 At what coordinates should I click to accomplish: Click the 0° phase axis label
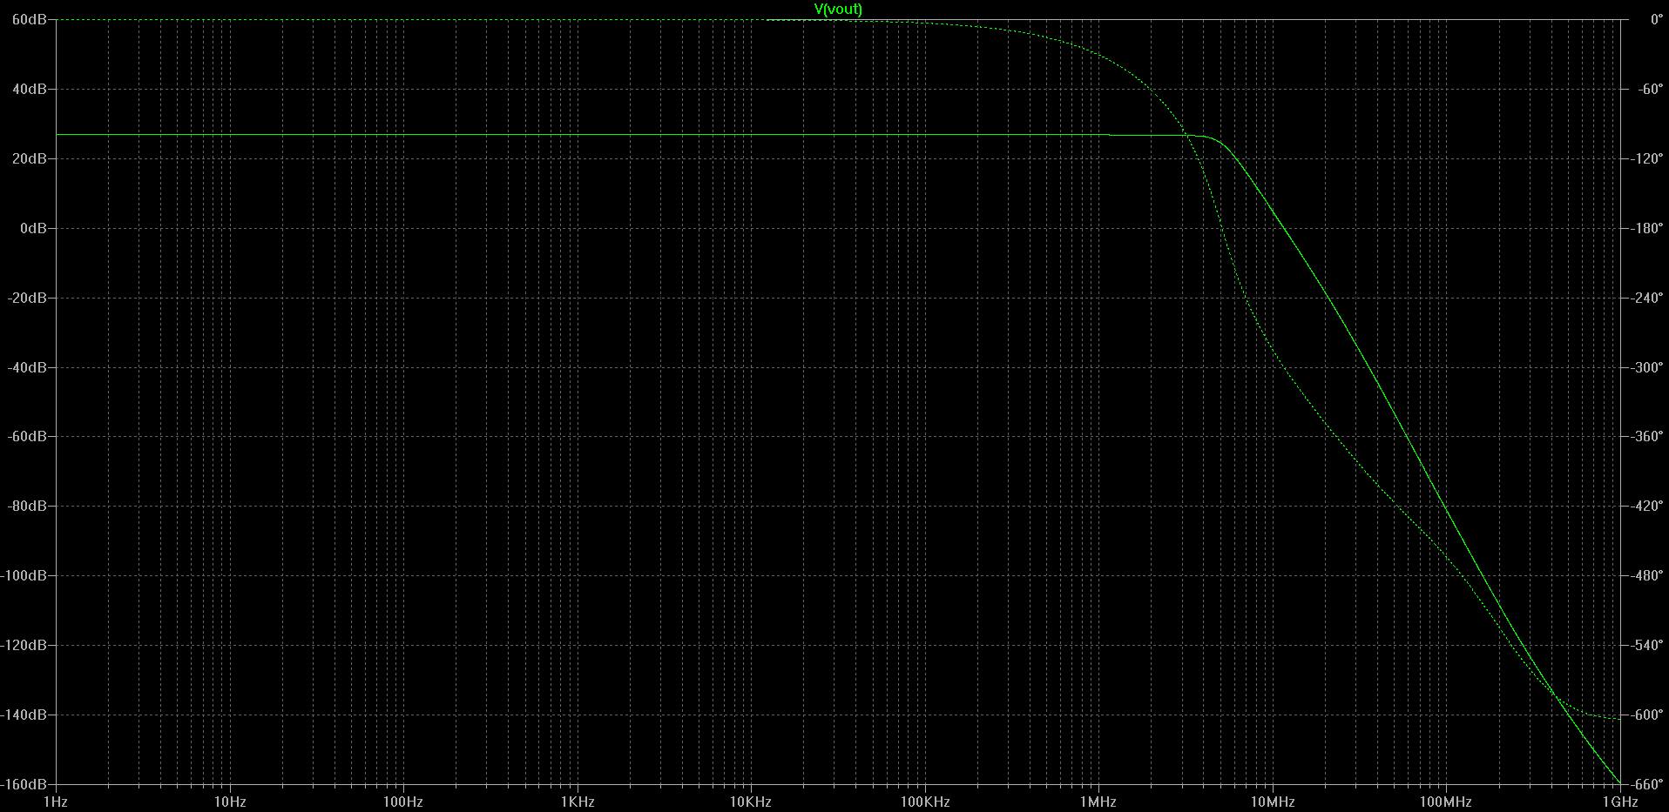pyautogui.click(x=1657, y=19)
